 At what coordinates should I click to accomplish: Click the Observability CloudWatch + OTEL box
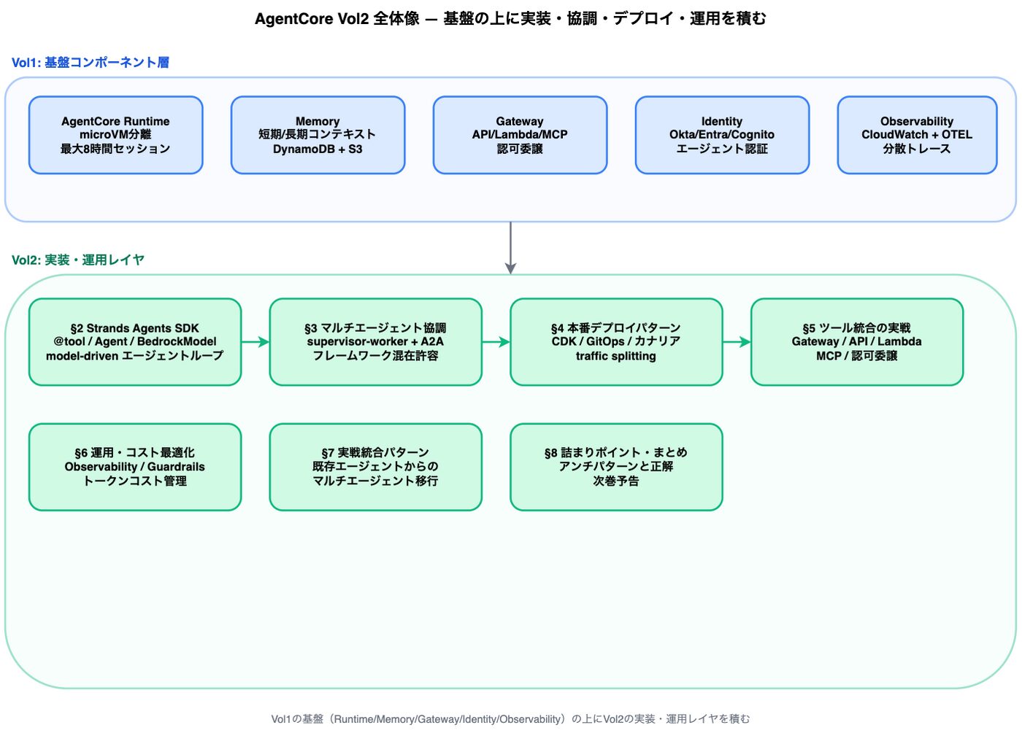point(918,135)
